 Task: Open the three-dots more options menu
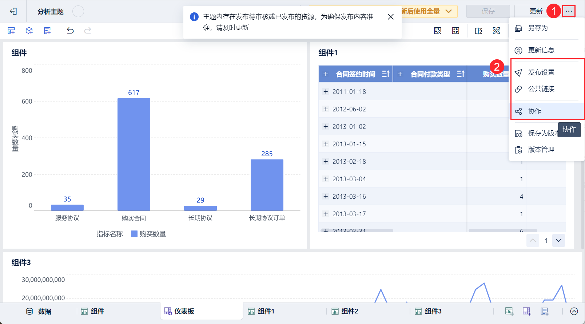coord(569,11)
